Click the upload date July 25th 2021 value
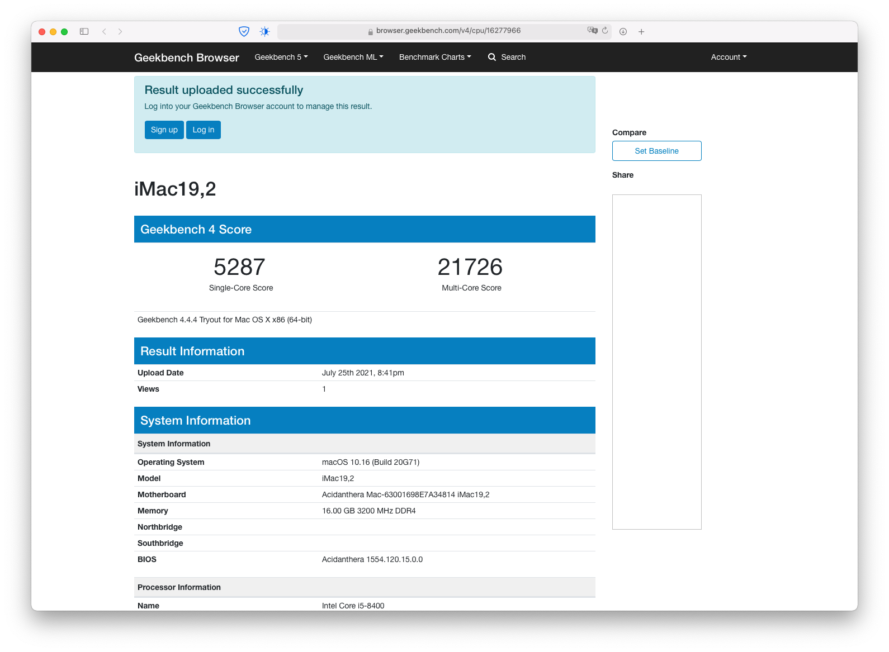 point(363,373)
